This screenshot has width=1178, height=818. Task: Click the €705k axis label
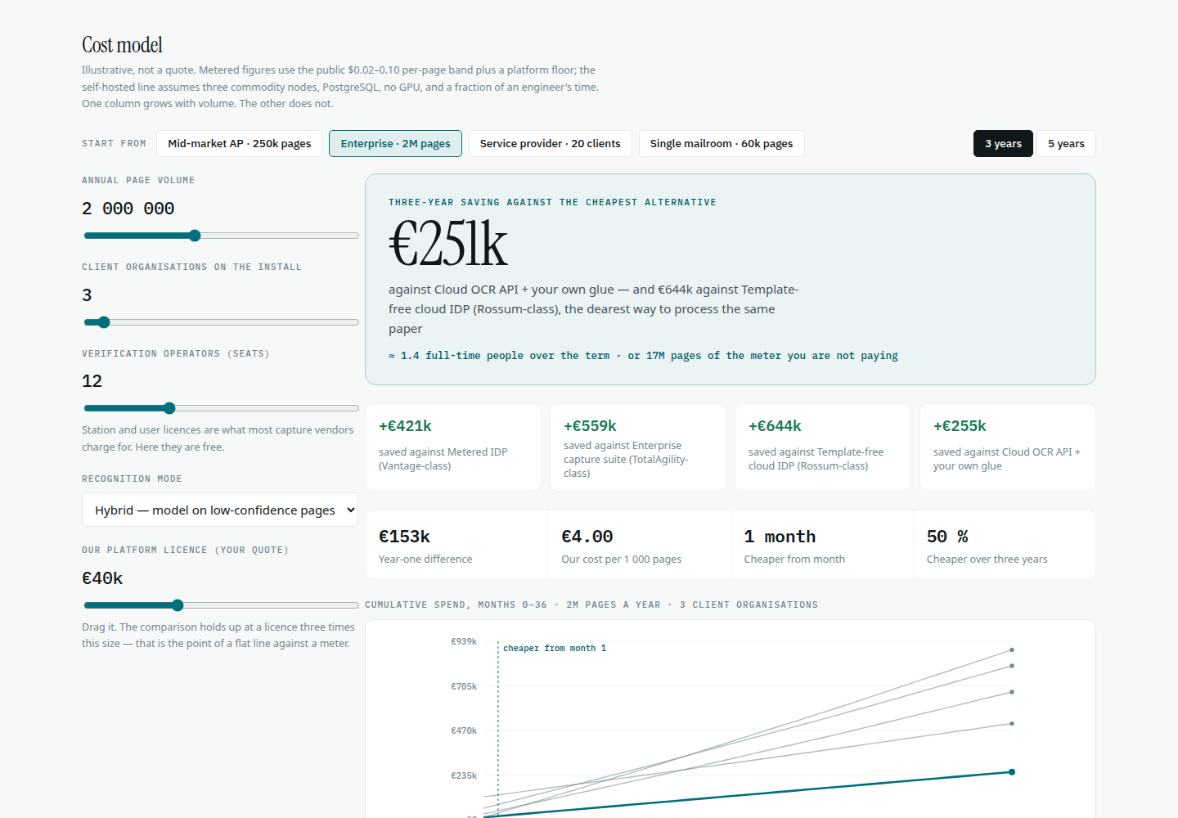point(464,686)
